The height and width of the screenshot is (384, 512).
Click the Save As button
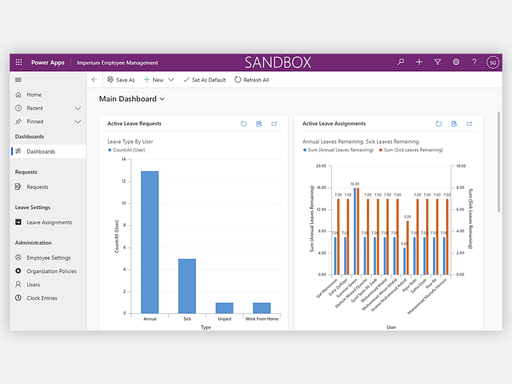[121, 80]
